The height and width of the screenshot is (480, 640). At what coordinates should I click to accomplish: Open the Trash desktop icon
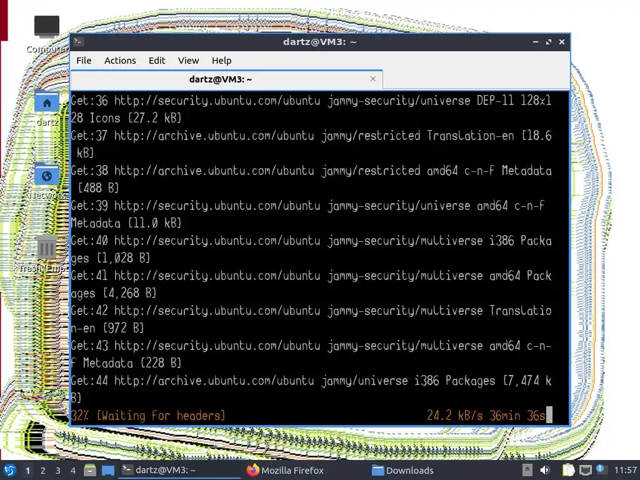tap(46, 254)
